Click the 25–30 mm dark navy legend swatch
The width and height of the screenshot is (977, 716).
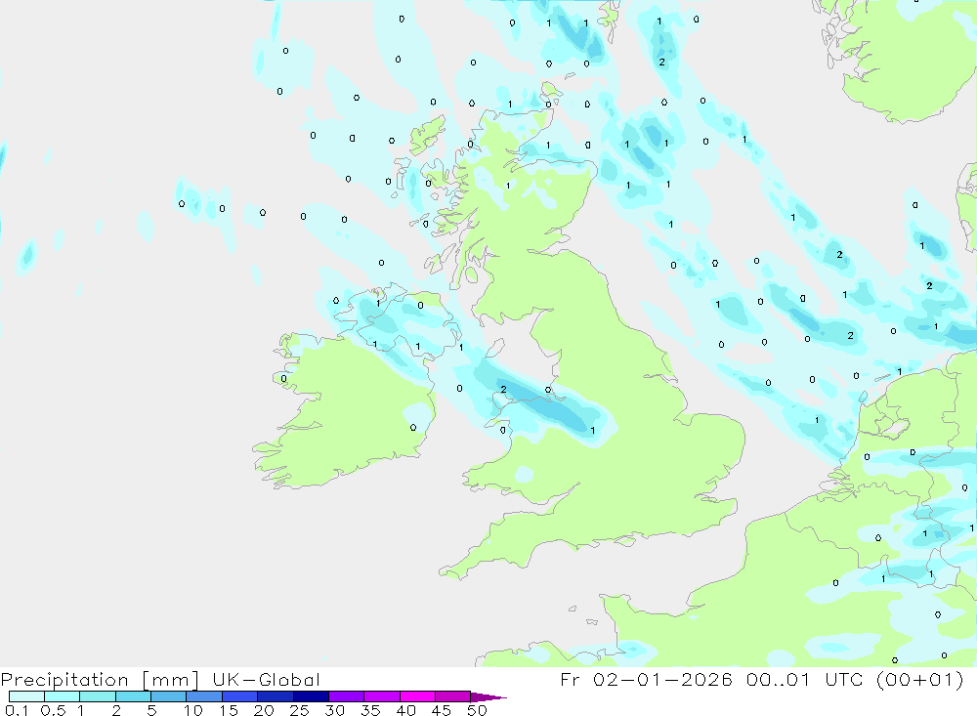(310, 696)
